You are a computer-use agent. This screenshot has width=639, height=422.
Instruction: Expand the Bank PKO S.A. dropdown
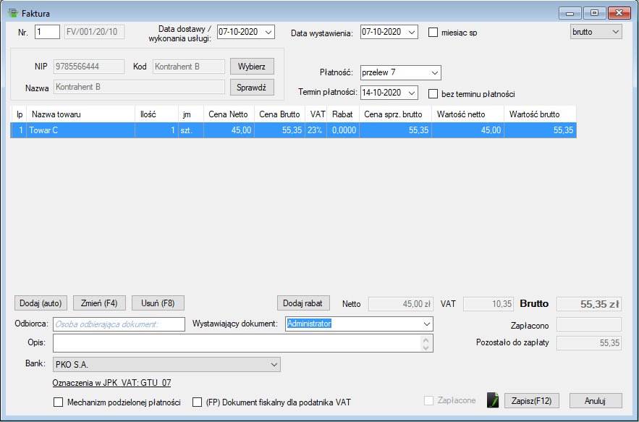274,364
